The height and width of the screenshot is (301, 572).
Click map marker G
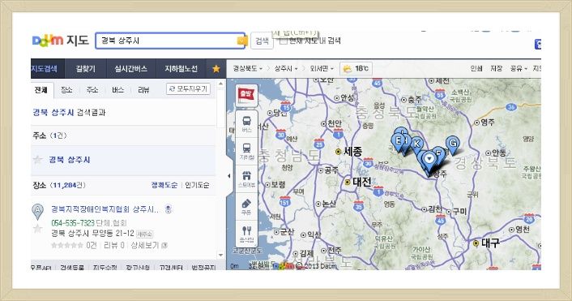tap(453, 144)
